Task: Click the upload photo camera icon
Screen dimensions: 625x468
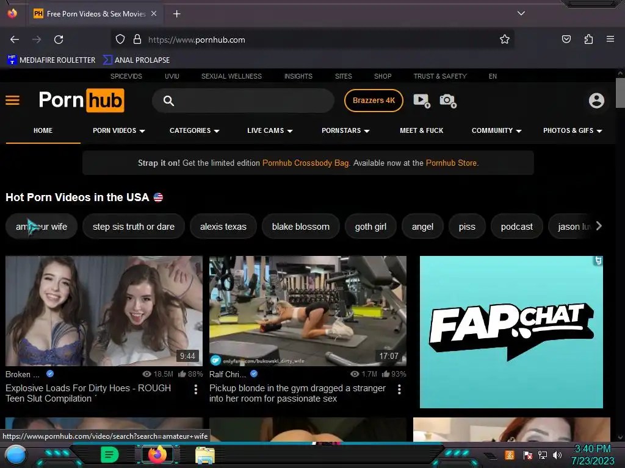Action: coord(448,101)
